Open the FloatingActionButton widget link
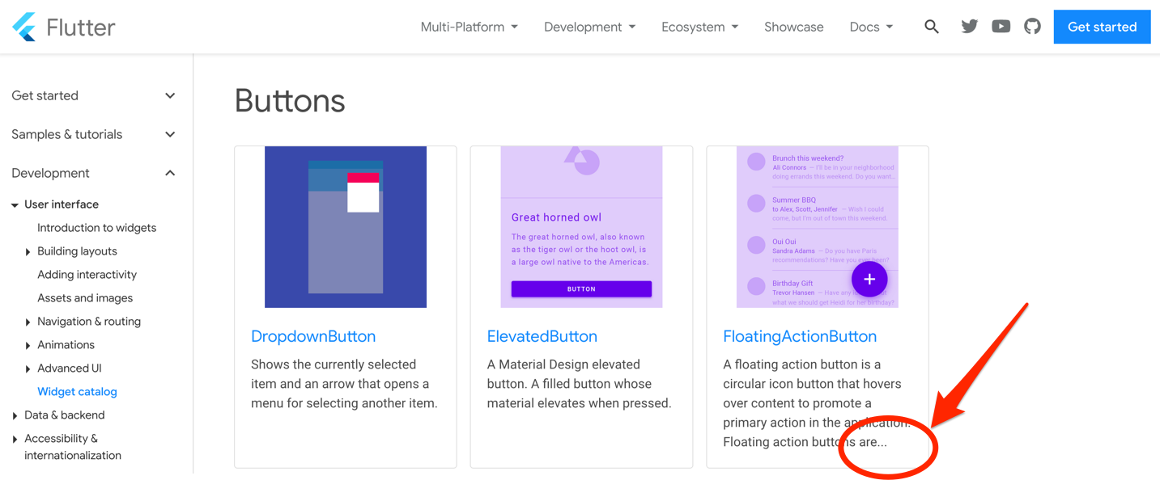Image resolution: width=1160 pixels, height=480 pixels. coord(800,336)
